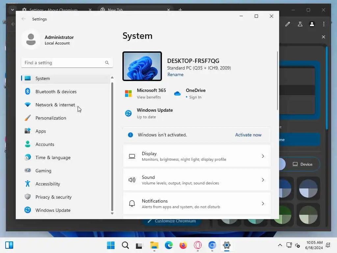Image resolution: width=337 pixels, height=253 pixels.
Task: Open the clock showing 10:05 AM
Action: click(314, 245)
